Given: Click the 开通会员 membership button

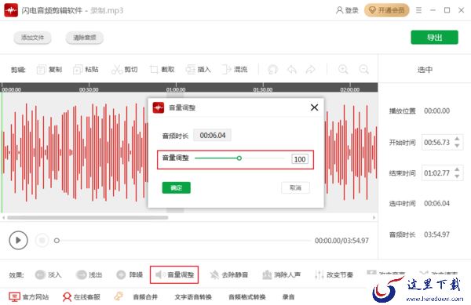Looking at the screenshot, I should (386, 10).
